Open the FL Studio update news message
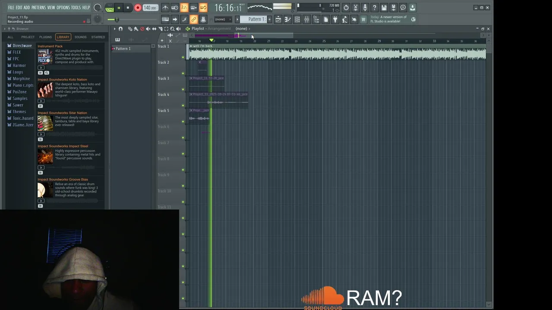552x310 pixels. pos(393,19)
